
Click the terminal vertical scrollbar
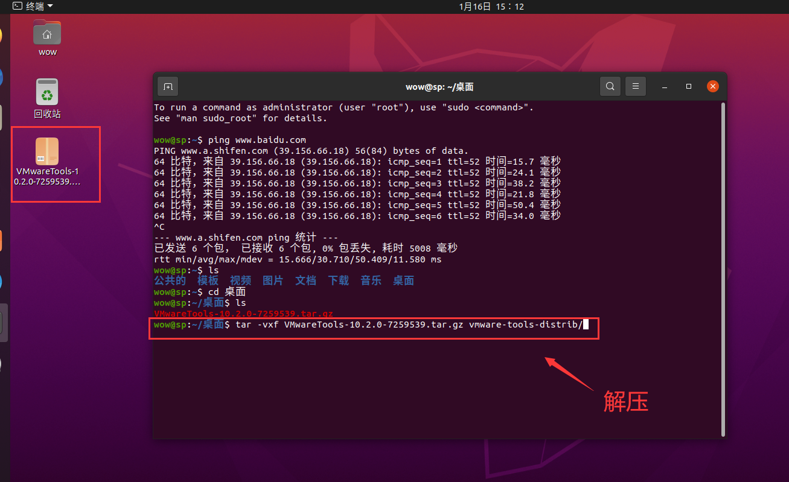(723, 268)
